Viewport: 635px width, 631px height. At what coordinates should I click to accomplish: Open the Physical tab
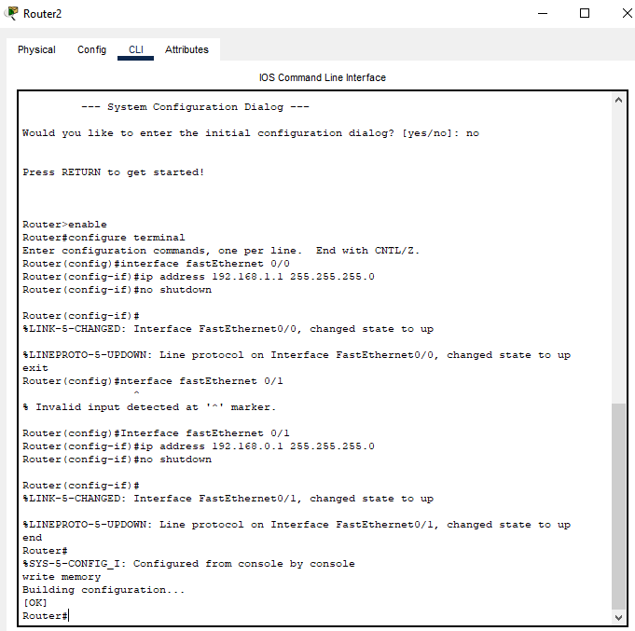[x=36, y=49]
